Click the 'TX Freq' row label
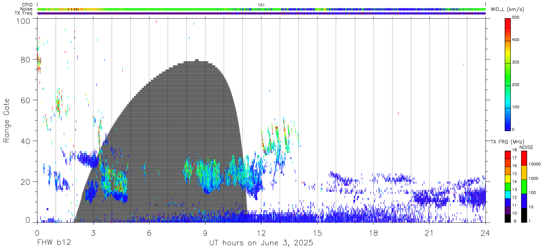The width and height of the screenshot is (546, 252). coord(24,13)
